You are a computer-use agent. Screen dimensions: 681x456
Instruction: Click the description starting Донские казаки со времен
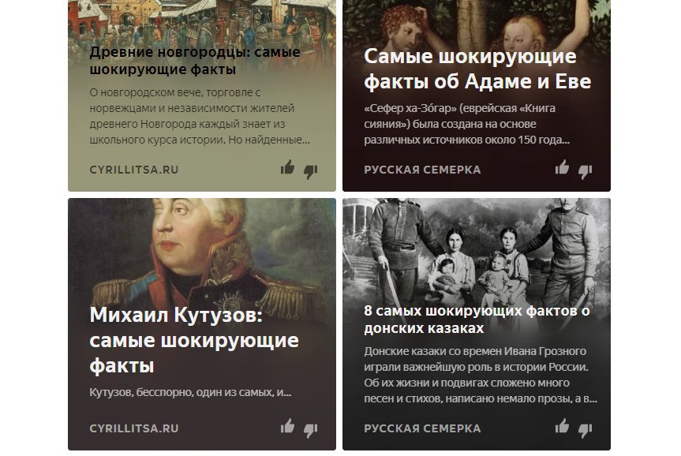coord(481,375)
